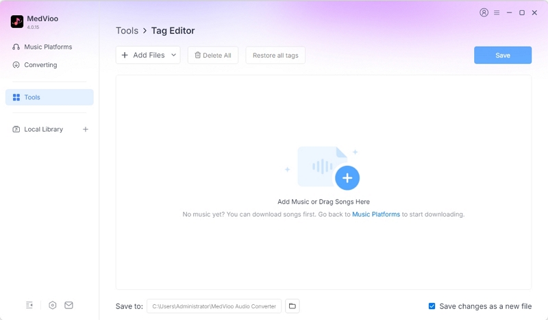Click Restore all tags button
The width and height of the screenshot is (548, 320).
click(x=275, y=56)
